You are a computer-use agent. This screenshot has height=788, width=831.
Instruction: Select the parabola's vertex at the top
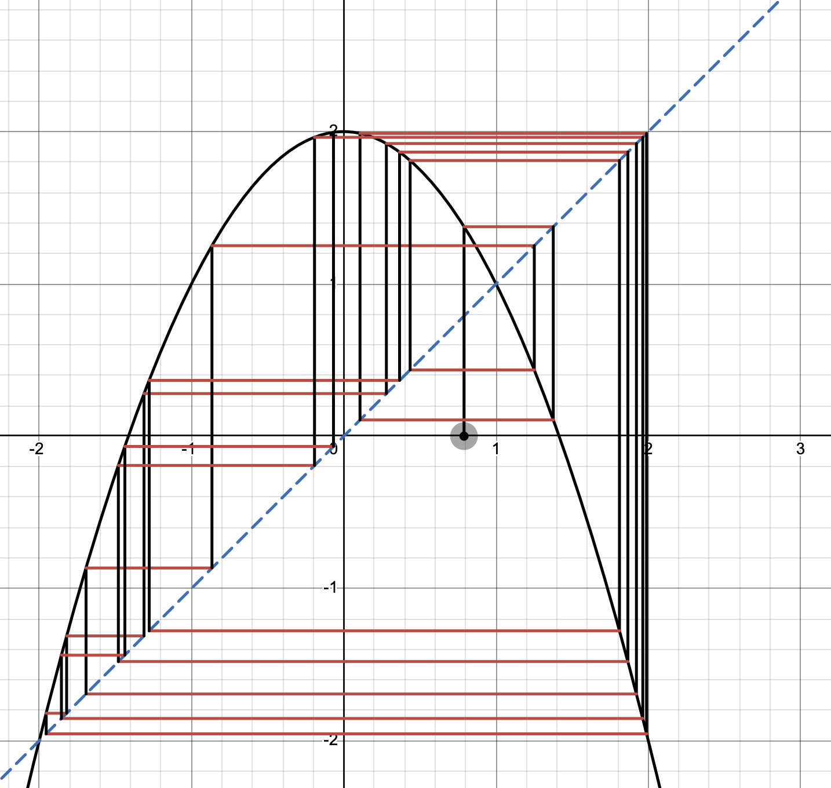344,132
